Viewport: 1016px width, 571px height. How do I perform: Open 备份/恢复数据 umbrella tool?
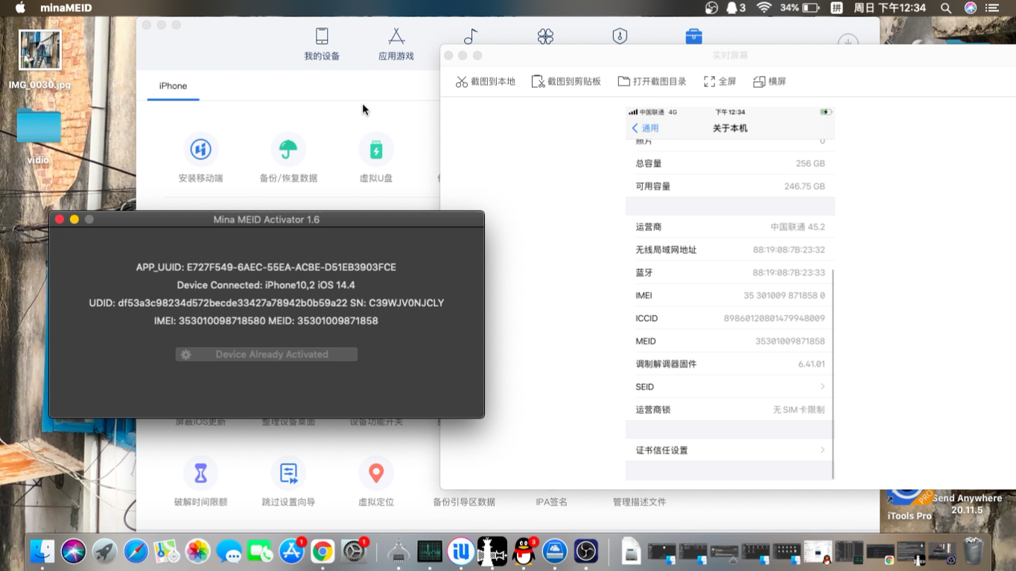click(x=288, y=158)
